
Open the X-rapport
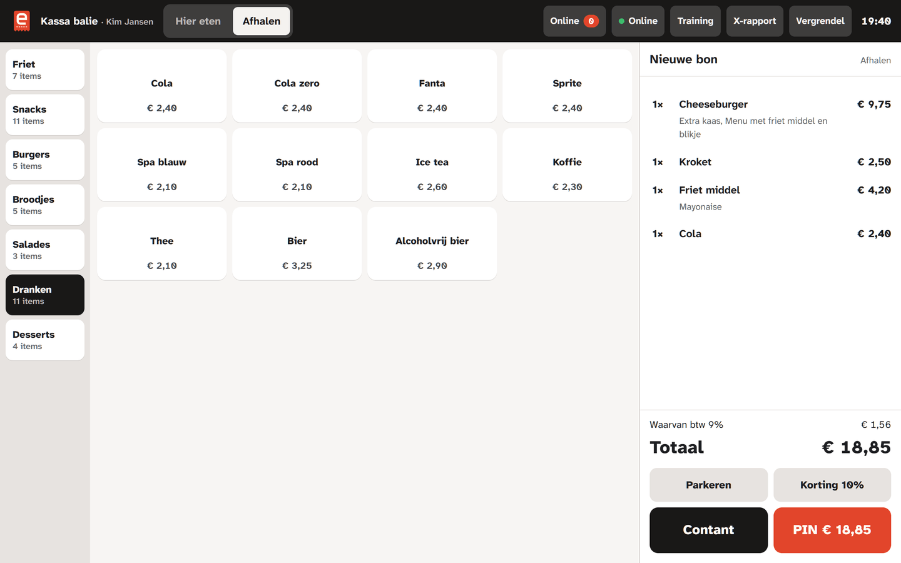tap(755, 21)
